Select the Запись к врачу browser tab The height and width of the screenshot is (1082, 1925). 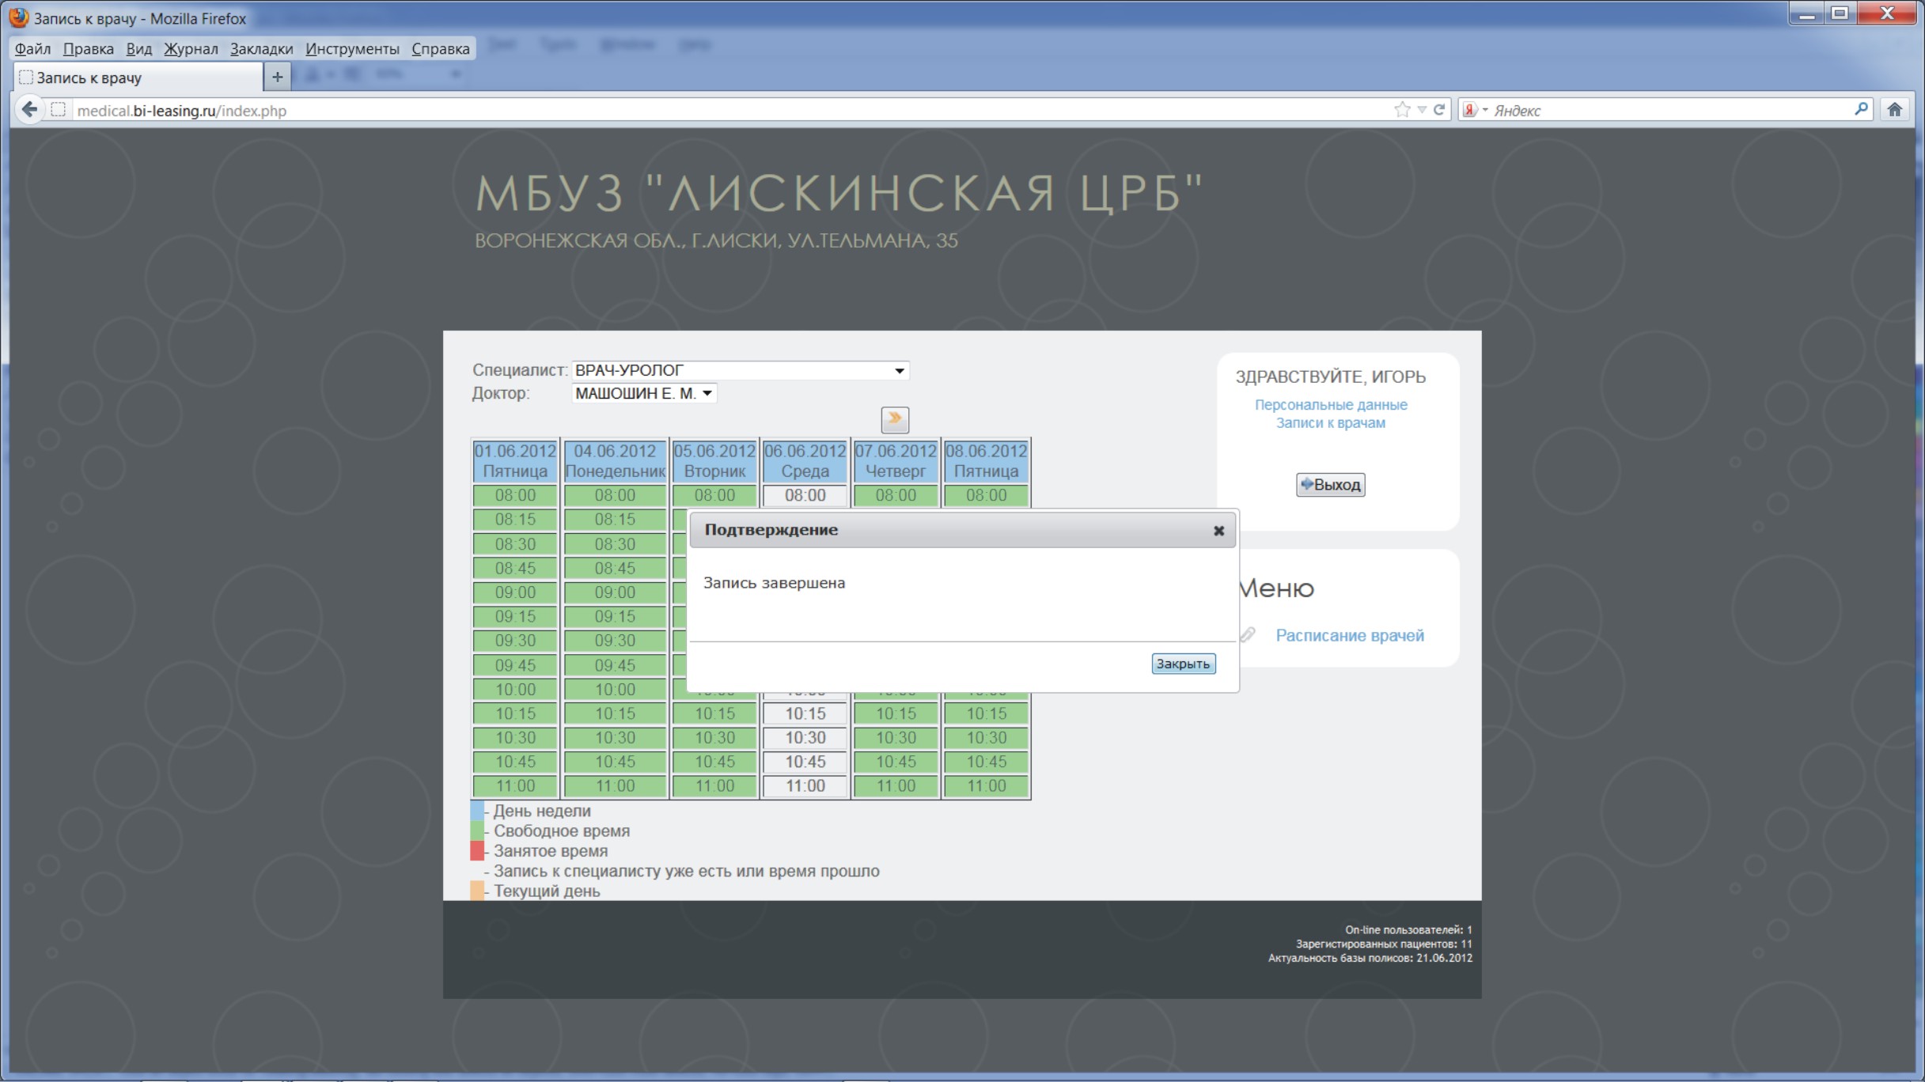pos(138,77)
